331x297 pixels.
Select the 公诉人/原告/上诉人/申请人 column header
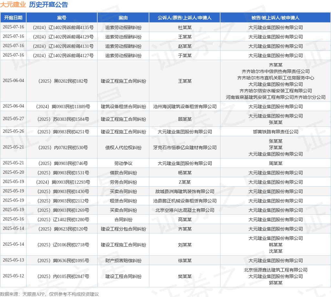tap(185, 18)
